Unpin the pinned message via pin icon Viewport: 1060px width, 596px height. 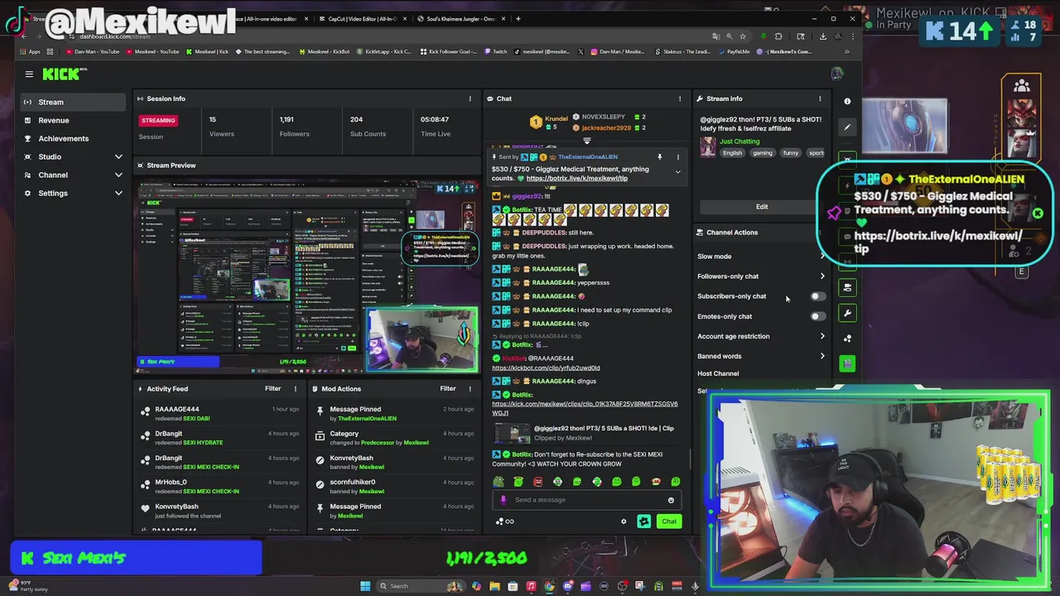pos(660,156)
